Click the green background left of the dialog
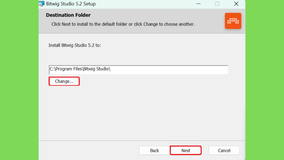 click(19, 80)
